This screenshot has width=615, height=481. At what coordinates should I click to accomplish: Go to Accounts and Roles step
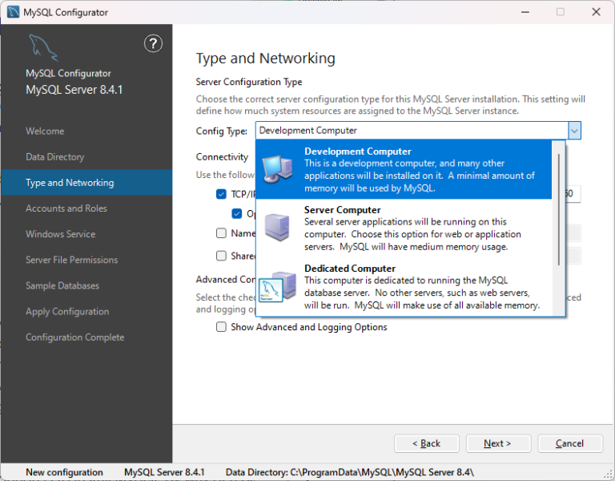tap(66, 208)
